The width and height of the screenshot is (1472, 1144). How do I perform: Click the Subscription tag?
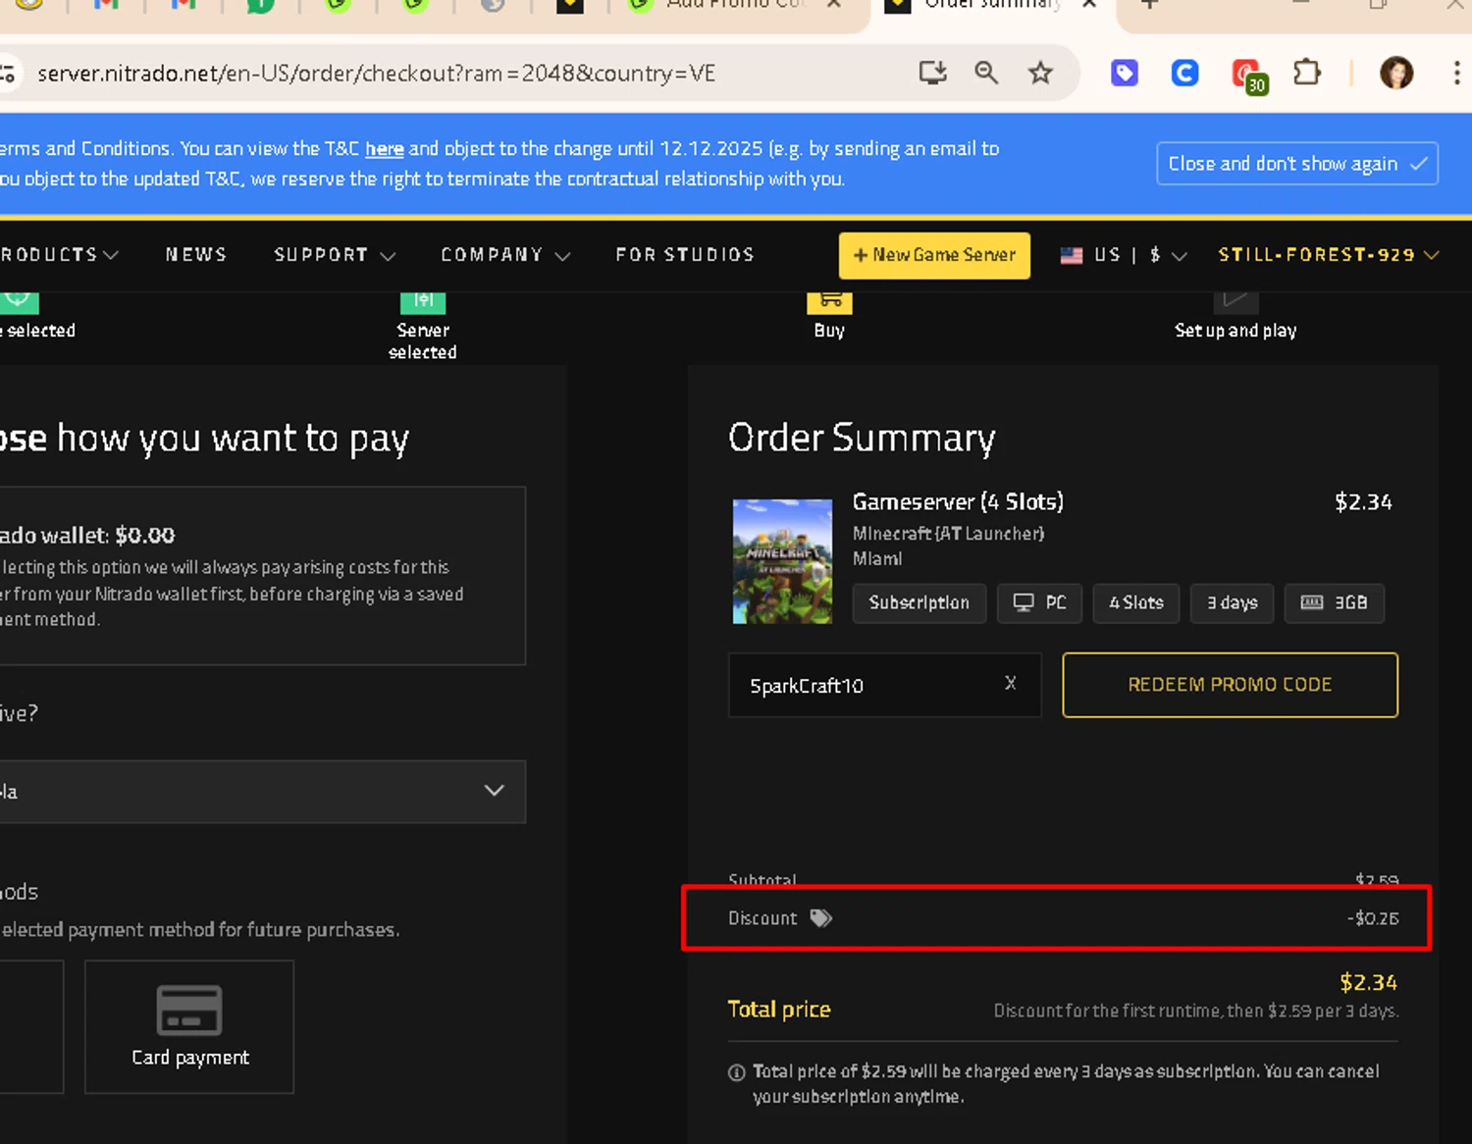(x=920, y=602)
